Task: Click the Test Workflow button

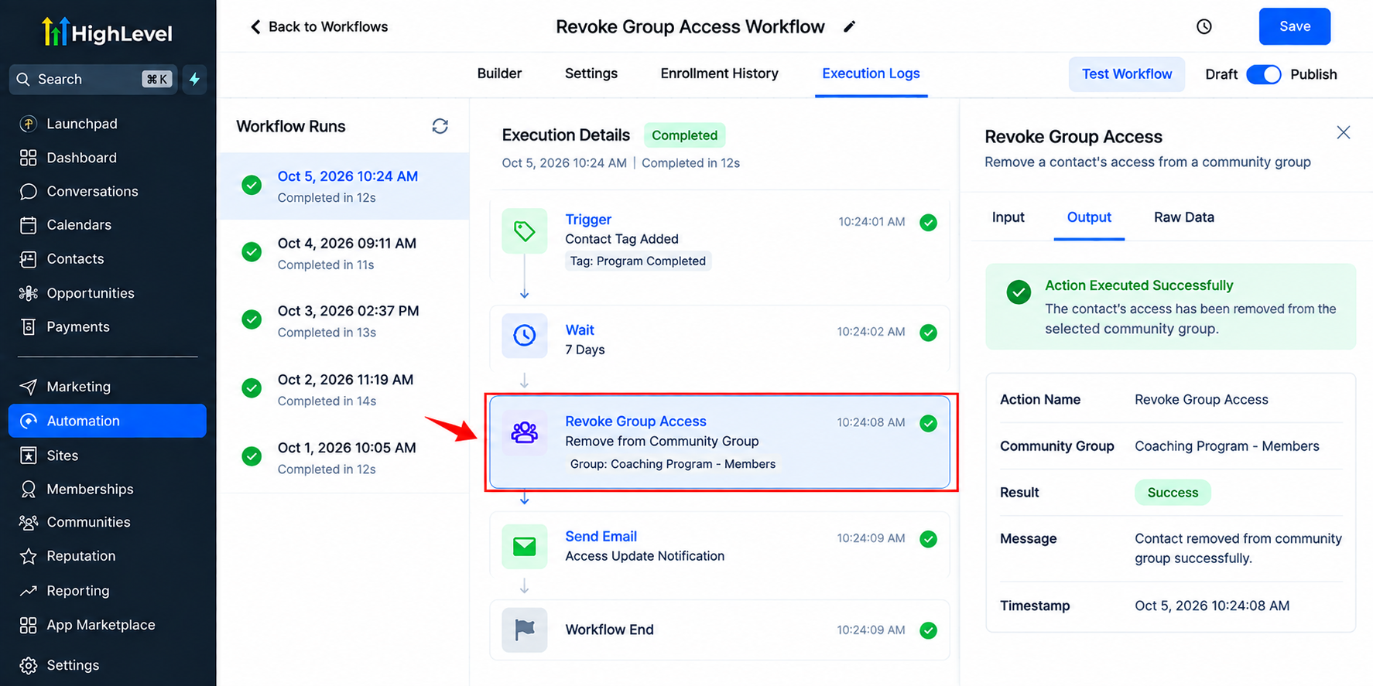Action: (x=1126, y=74)
